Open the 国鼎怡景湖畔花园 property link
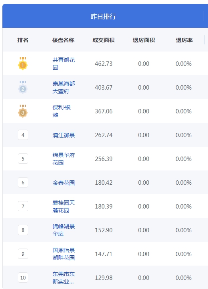The width and height of the screenshot is (208, 289). tap(64, 254)
